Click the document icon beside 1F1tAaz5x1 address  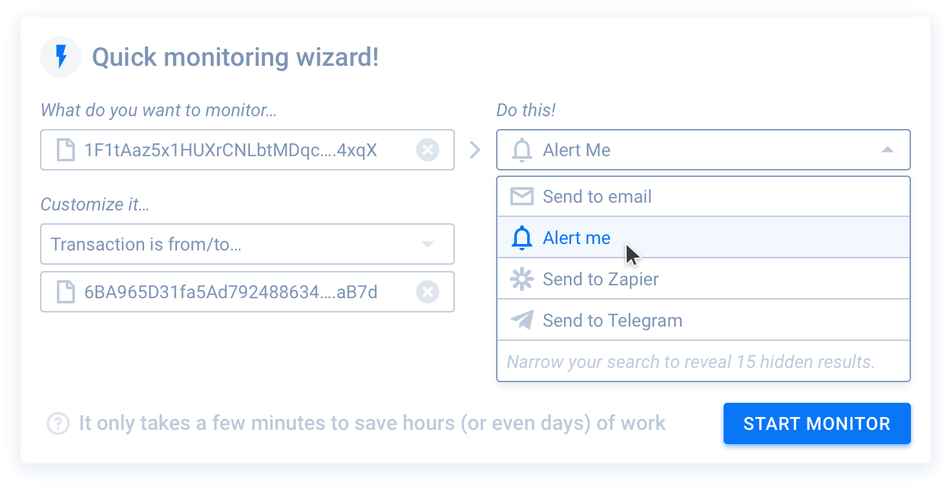65,150
